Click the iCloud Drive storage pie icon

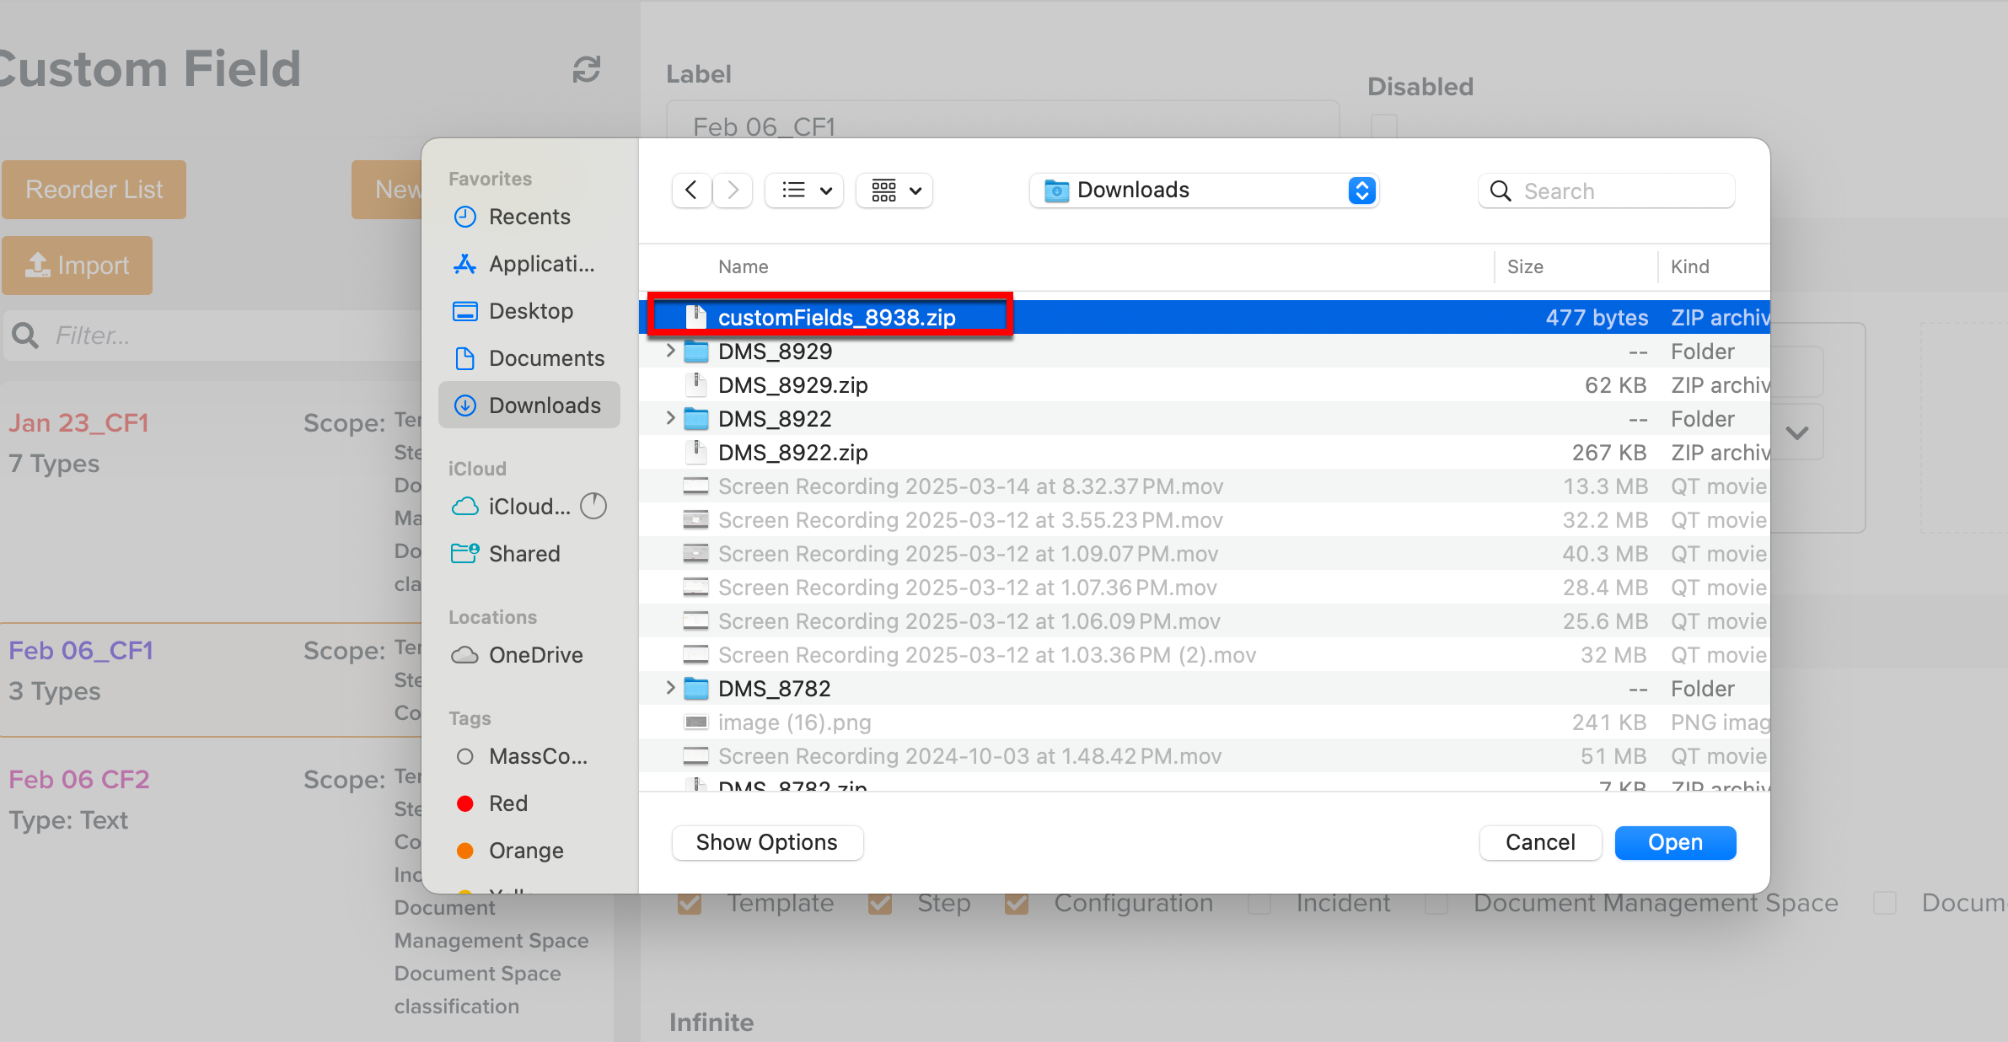coord(593,506)
